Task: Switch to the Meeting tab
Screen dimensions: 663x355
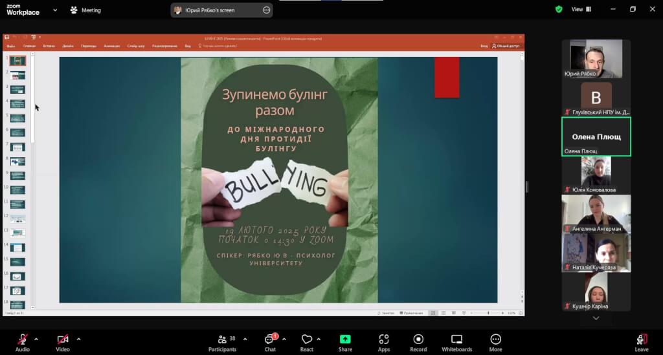Action: click(x=85, y=10)
